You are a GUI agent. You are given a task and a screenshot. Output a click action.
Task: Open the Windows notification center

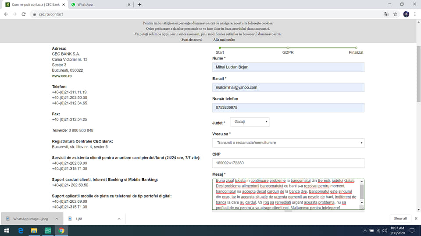pos(412,231)
